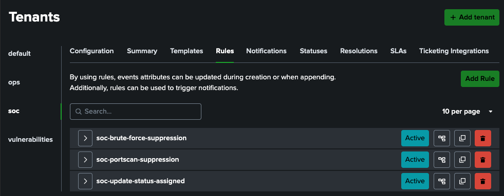Duplicate the soc-update-status-assigned rule
The height and width of the screenshot is (196, 504).
point(462,181)
